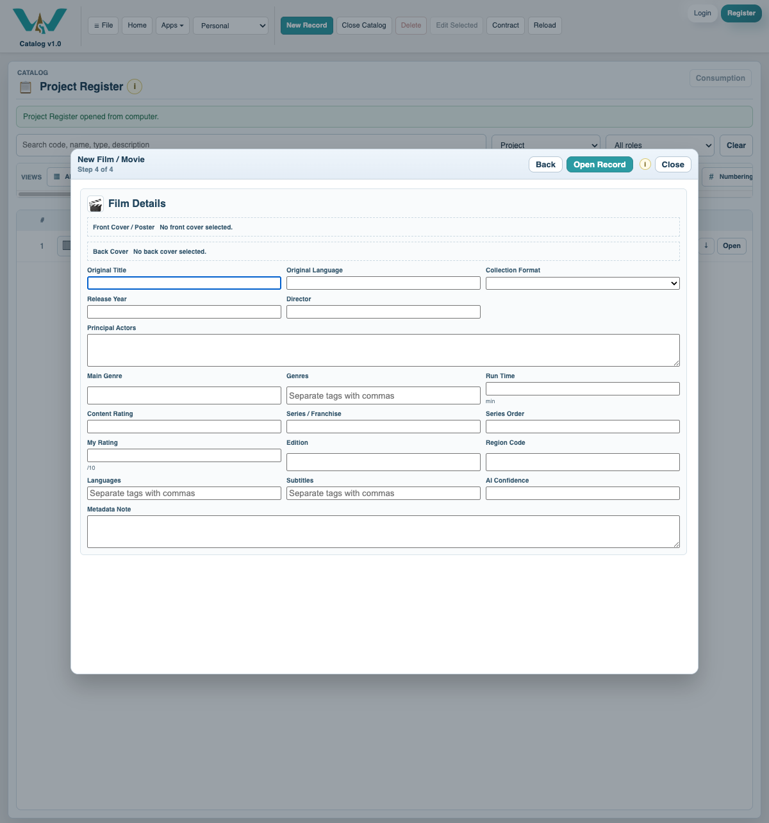
Task: Go to Home
Action: click(137, 26)
